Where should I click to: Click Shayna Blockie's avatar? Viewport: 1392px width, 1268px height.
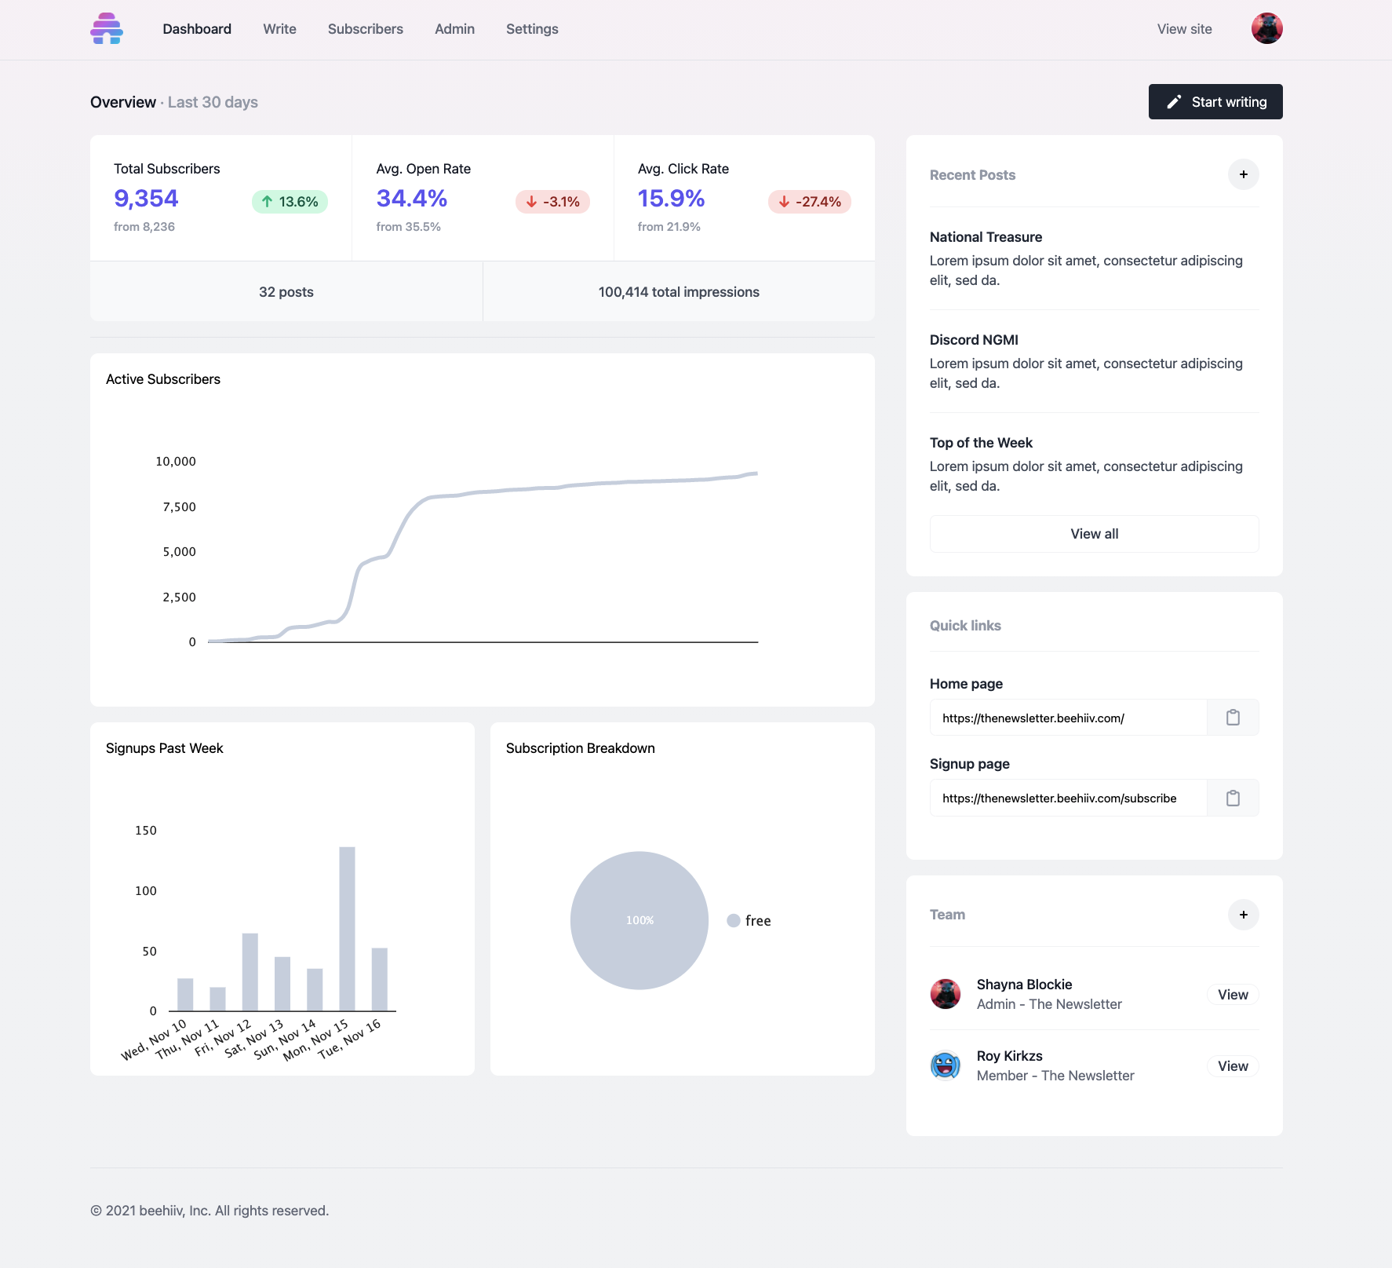(946, 994)
